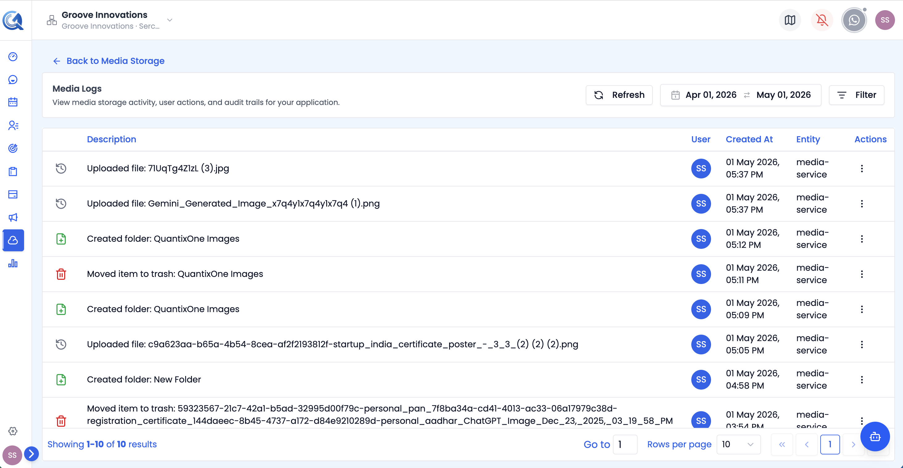Click text 'Uploaded file: 71UqTg4Z1zL (3).jpg'
Image resolution: width=903 pixels, height=468 pixels.
click(158, 169)
